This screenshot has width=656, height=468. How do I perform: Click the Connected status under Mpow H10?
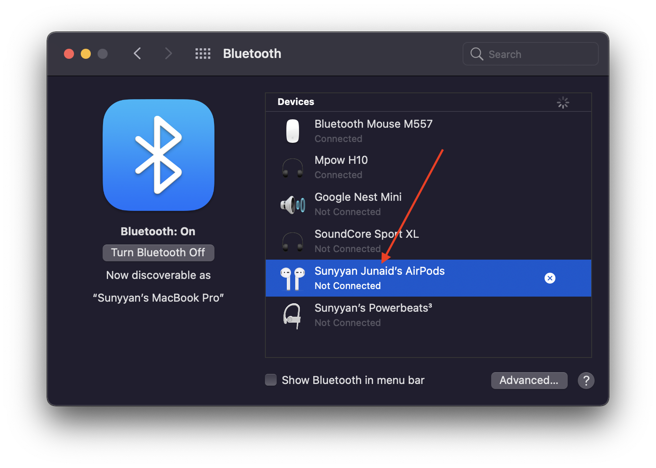339,175
